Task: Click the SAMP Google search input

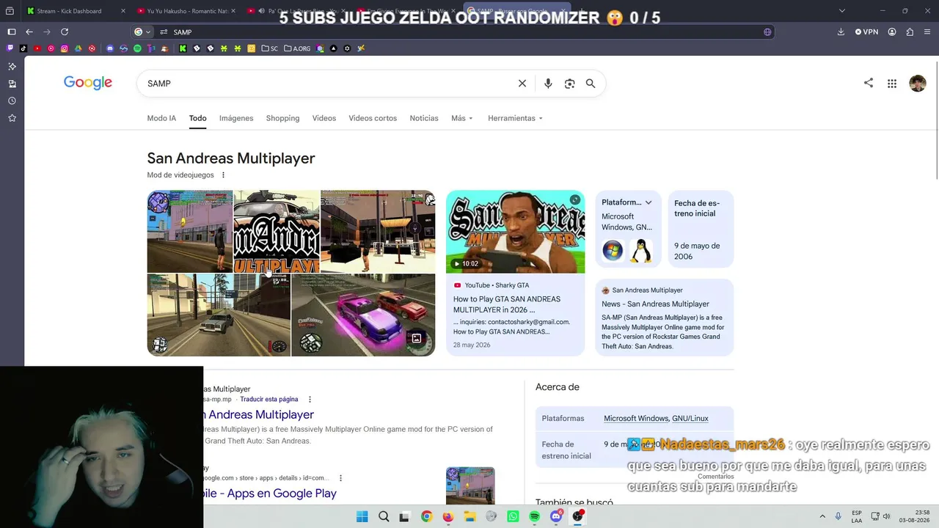Action: pyautogui.click(x=330, y=84)
